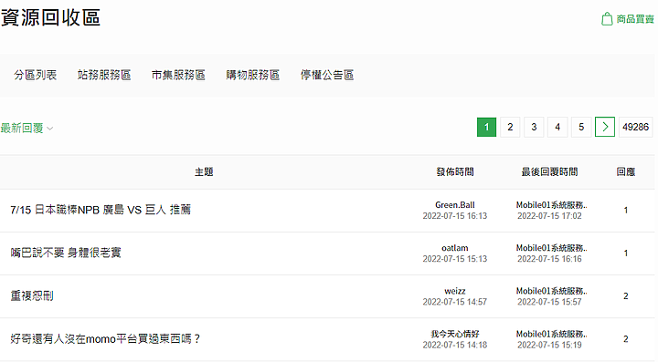
Task: Click last replier on weizz's thread row
Action: coord(551,291)
